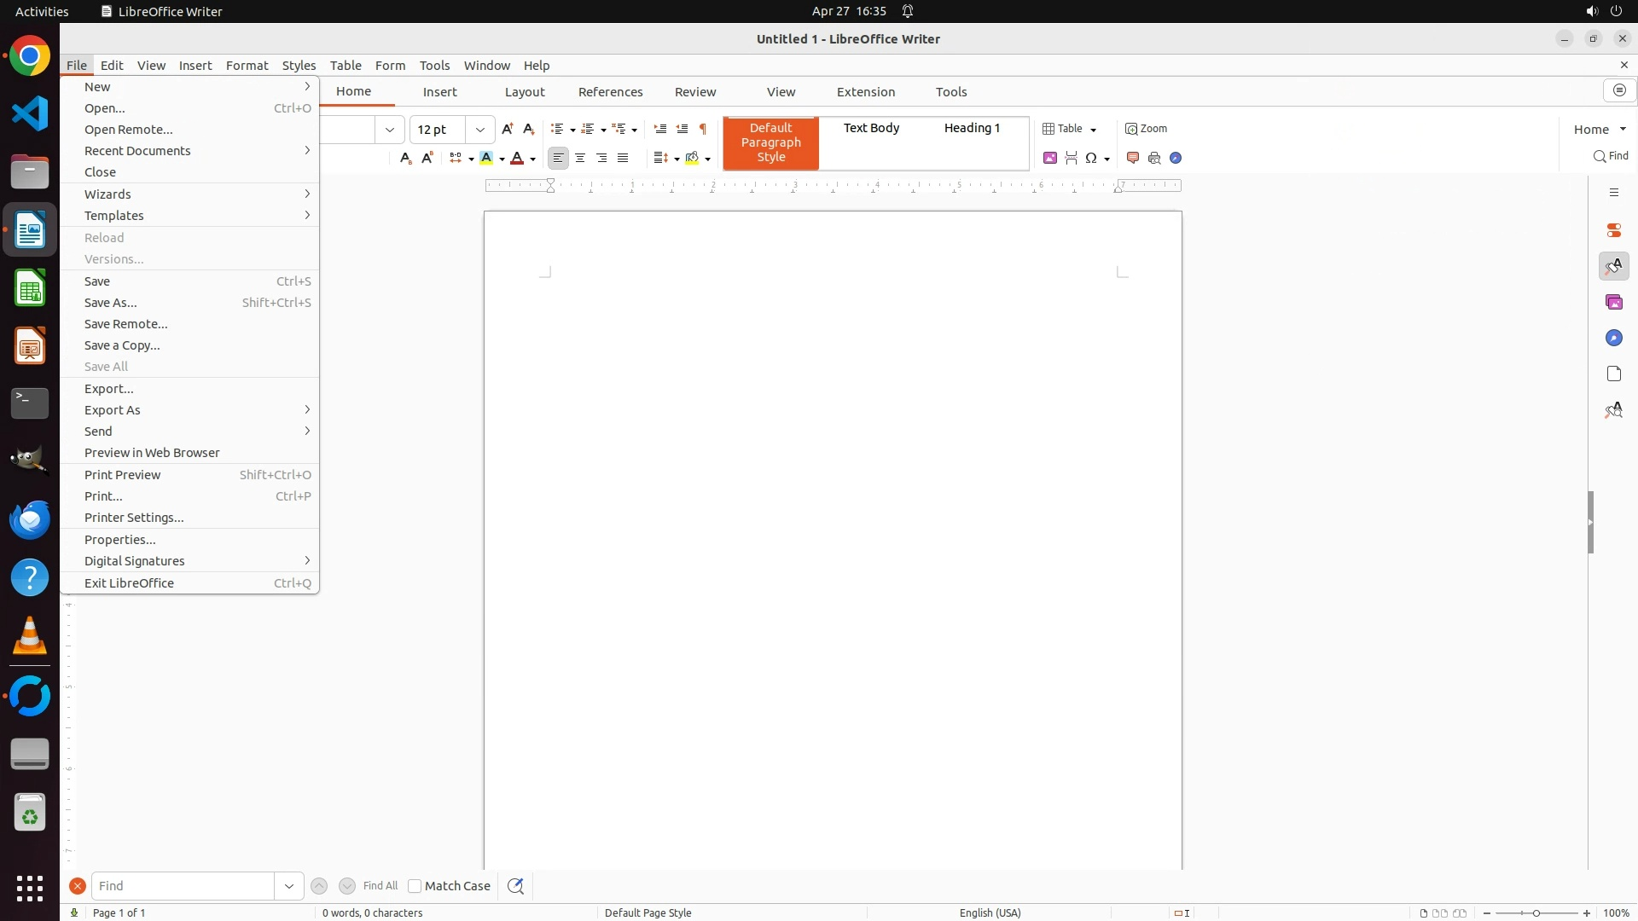Enable the Match Case checkbox
The image size is (1638, 921).
415,886
